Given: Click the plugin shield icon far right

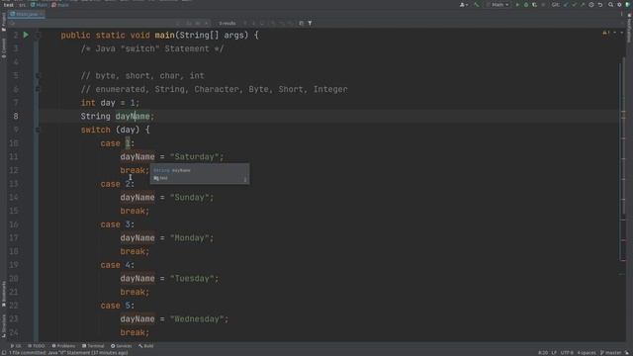Looking at the screenshot, I should click(x=628, y=5).
